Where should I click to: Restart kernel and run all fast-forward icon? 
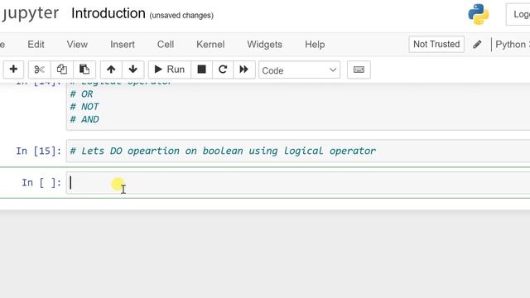pos(243,70)
